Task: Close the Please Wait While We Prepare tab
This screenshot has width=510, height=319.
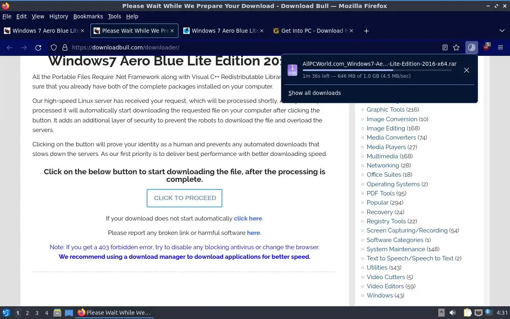Action: (172, 31)
